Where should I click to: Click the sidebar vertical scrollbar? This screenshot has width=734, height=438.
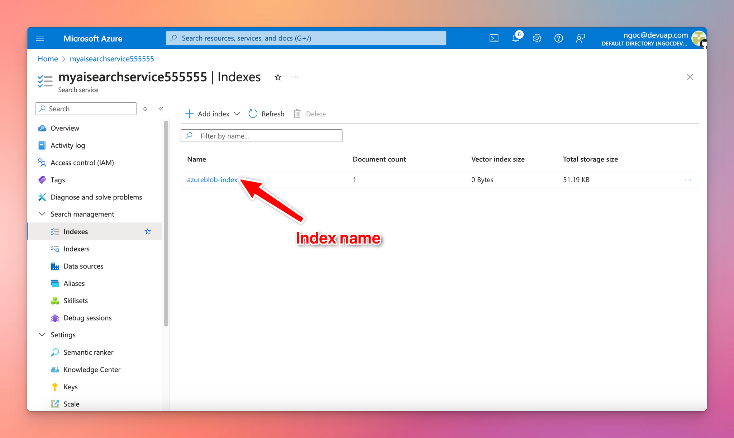tap(166, 223)
